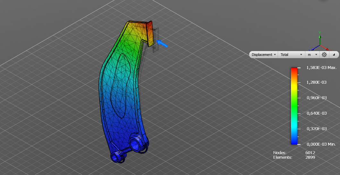Open the m units dropdown
Screen dimensions: 340x175
click(x=312, y=55)
